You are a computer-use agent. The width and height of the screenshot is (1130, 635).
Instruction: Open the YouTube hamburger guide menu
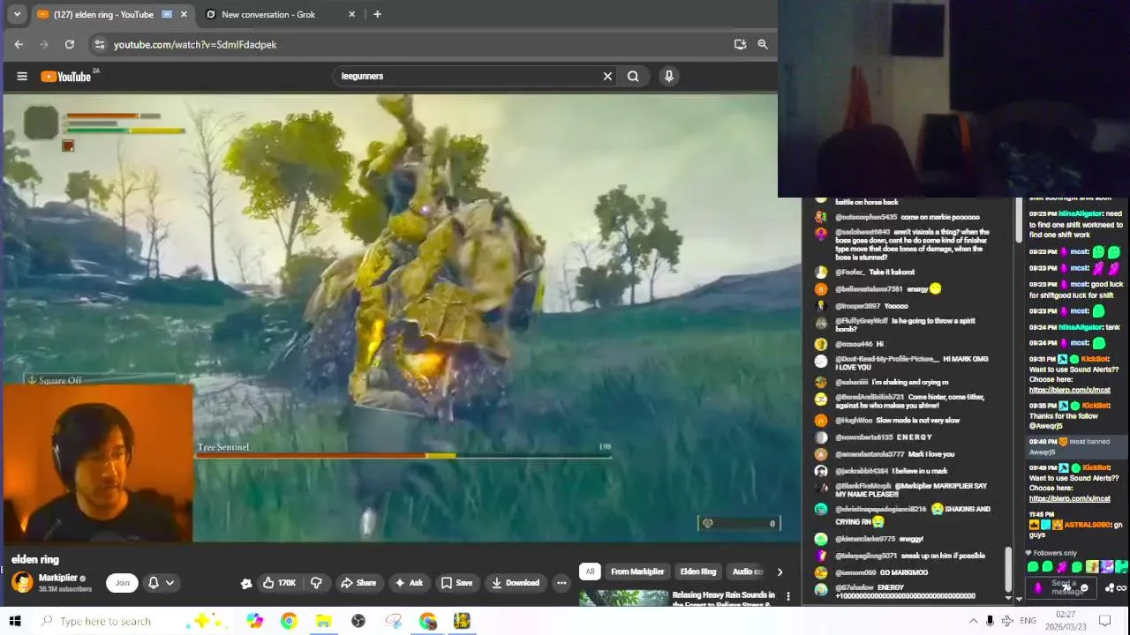point(22,76)
